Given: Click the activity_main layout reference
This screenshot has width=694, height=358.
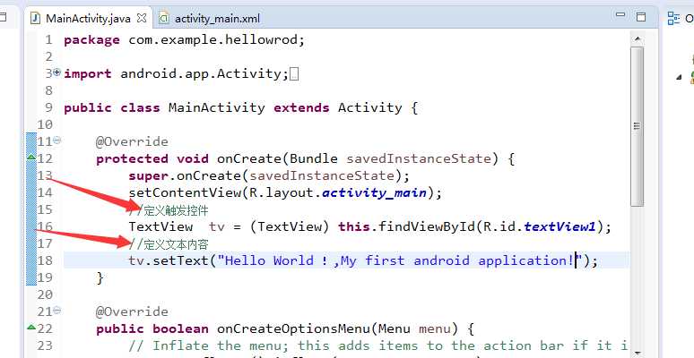Looking at the screenshot, I should 375,193.
